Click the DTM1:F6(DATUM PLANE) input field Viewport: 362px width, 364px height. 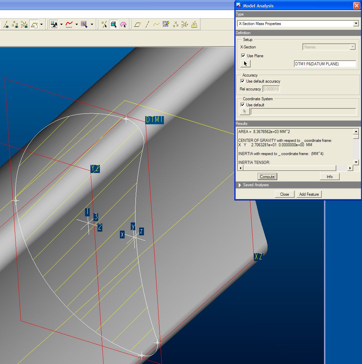[x=325, y=64]
